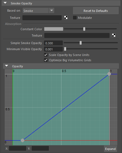Click checker map icon beside upper Texture field

66,17
